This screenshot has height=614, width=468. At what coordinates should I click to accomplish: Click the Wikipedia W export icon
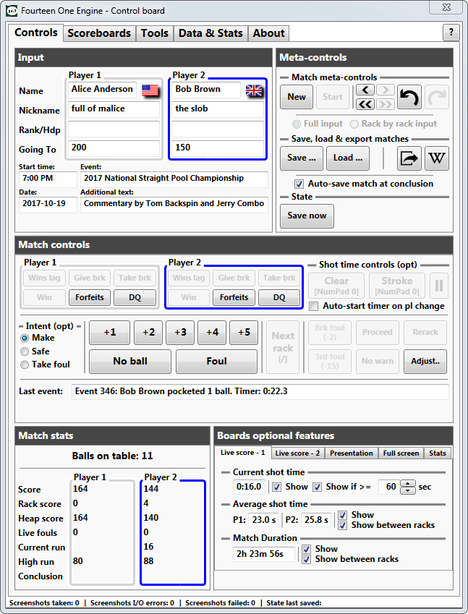click(436, 158)
